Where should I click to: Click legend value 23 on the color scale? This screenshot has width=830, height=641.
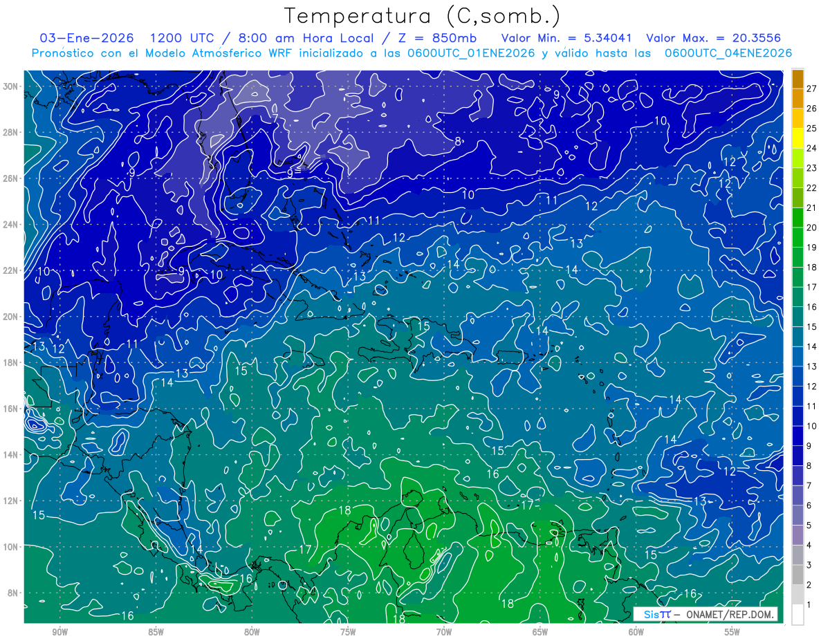811,168
